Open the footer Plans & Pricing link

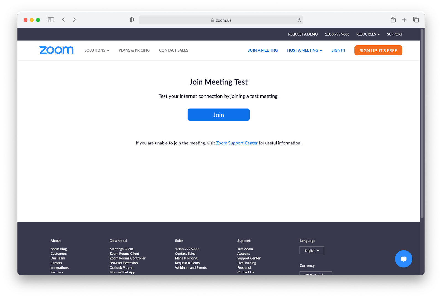tap(186, 258)
